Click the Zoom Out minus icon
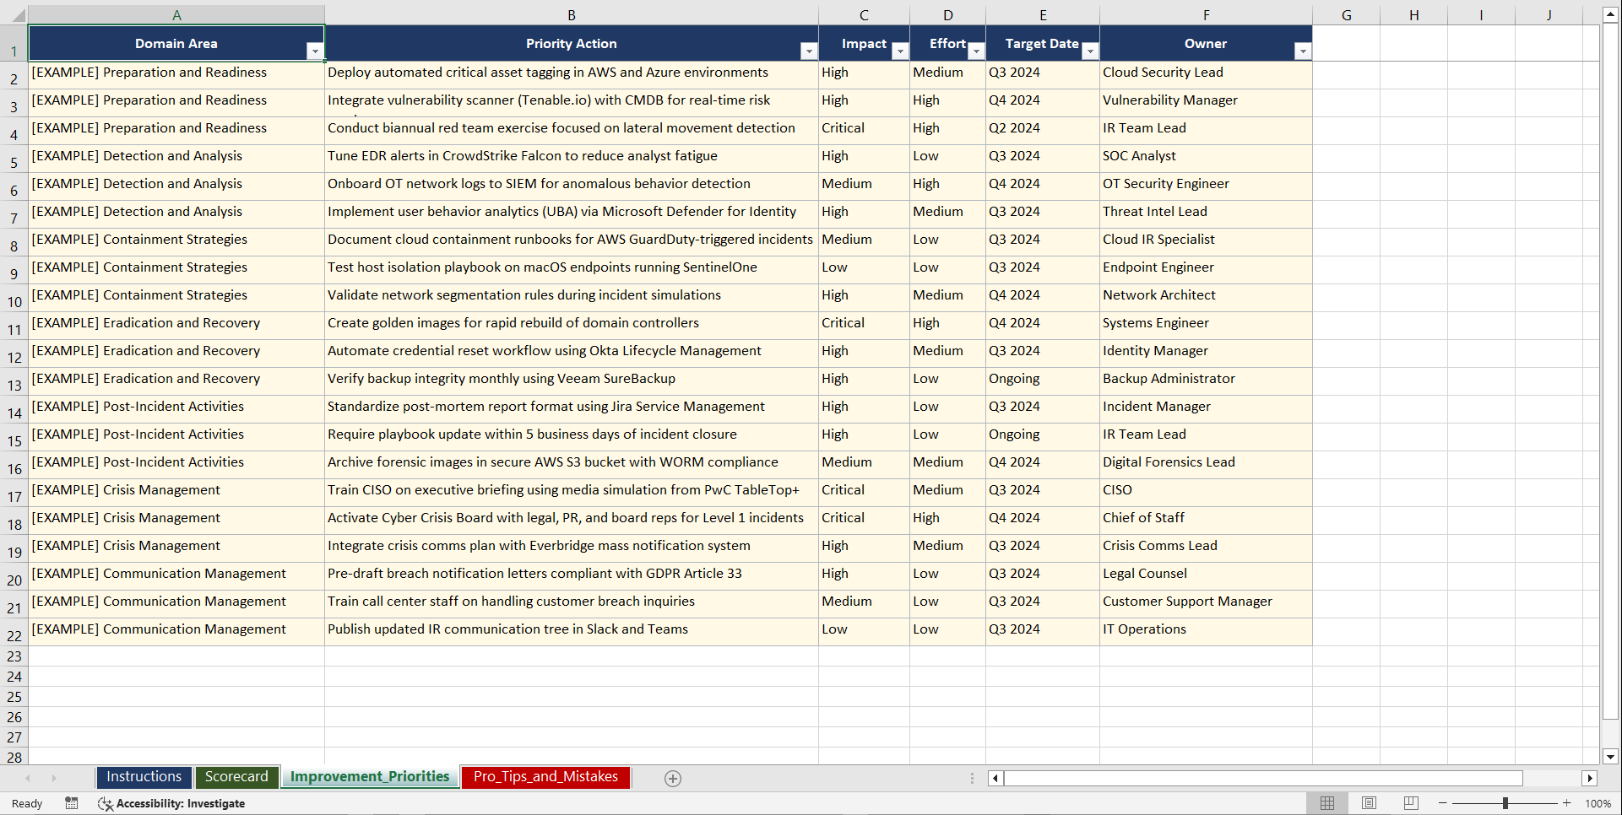 [1442, 803]
